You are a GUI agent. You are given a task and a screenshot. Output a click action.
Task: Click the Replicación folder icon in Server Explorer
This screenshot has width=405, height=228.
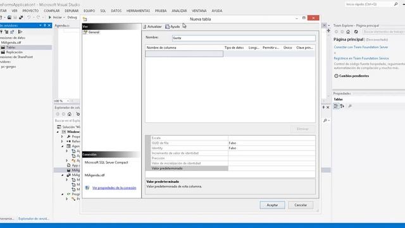(x=3, y=52)
